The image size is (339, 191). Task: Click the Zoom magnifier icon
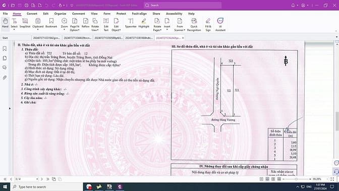64,21
